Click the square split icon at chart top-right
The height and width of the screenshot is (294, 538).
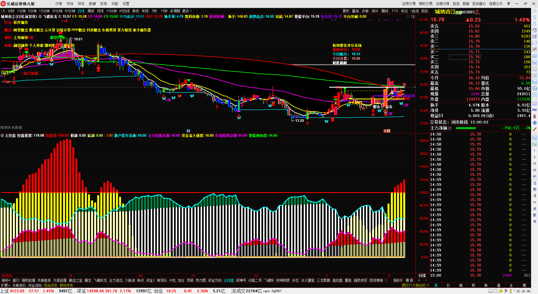click(413, 17)
